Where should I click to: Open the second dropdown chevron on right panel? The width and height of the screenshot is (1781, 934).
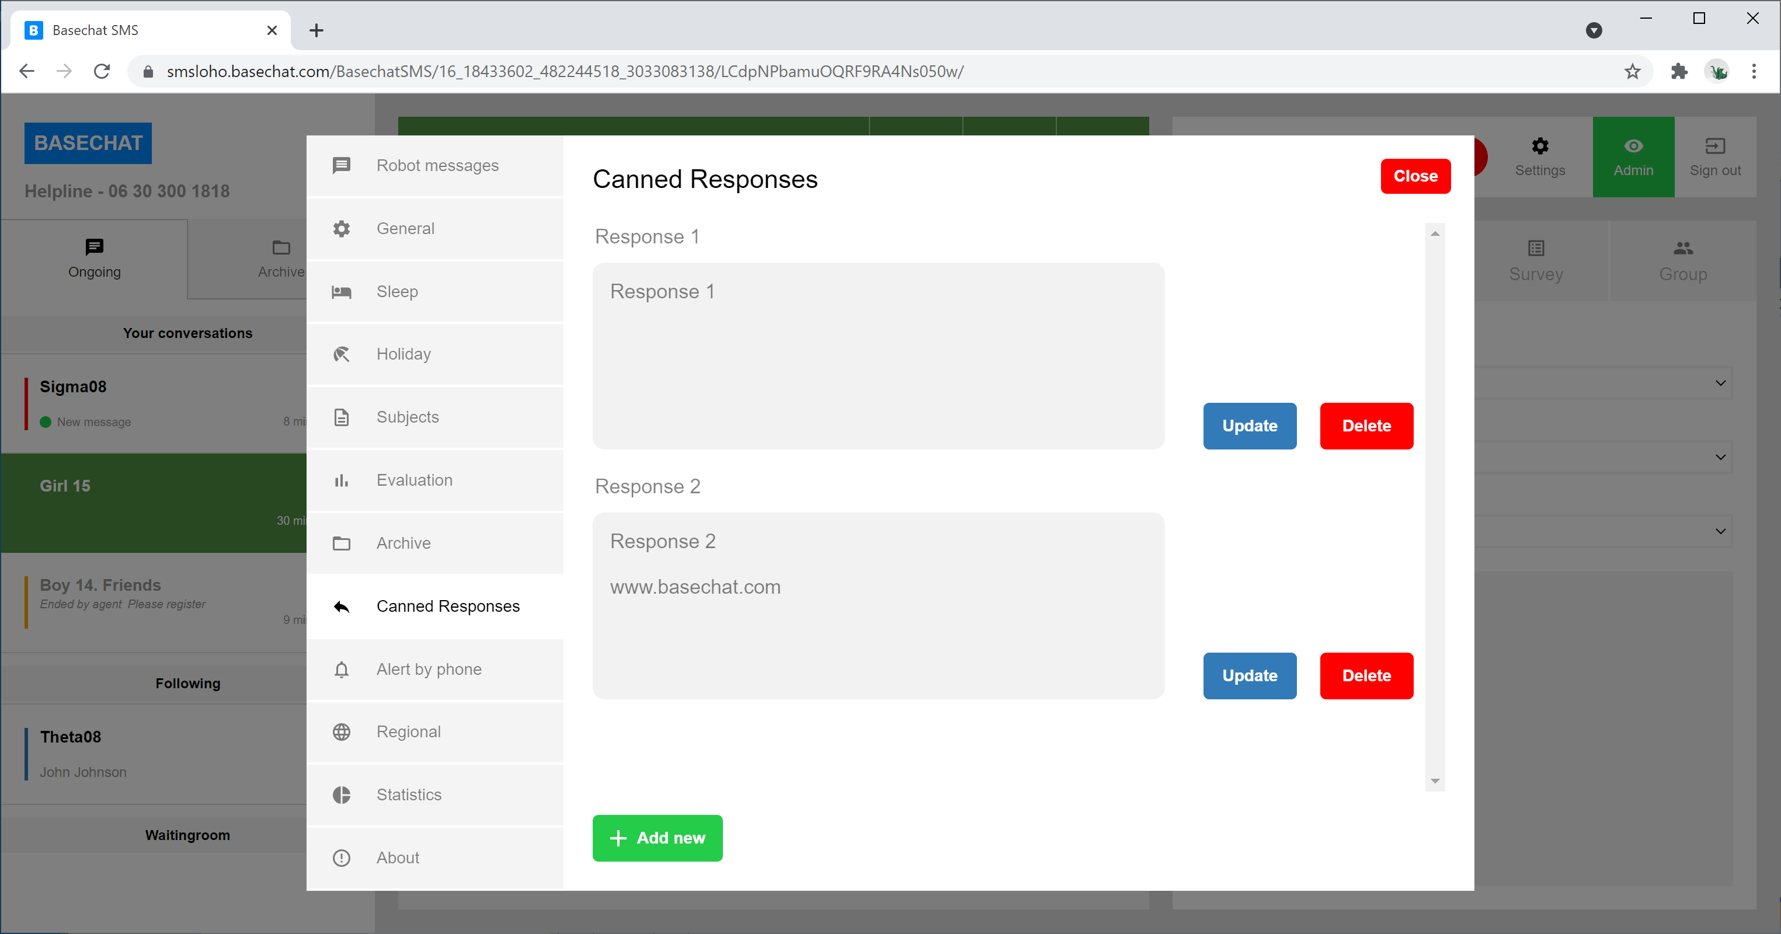(1720, 456)
